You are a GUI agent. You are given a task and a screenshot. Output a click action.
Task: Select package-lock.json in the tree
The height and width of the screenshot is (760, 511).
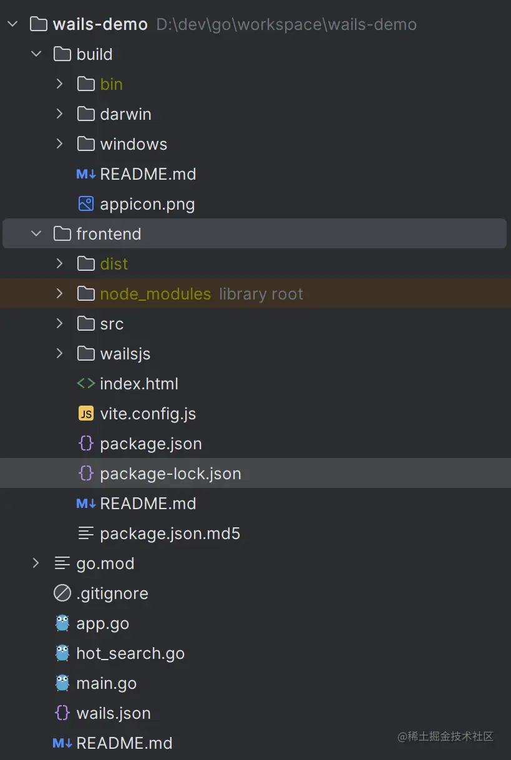pyautogui.click(x=170, y=474)
